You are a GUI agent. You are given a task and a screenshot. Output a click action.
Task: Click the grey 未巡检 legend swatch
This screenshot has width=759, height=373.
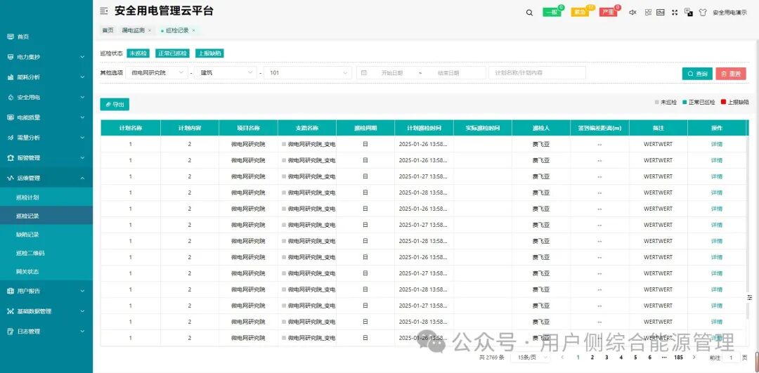(657, 102)
